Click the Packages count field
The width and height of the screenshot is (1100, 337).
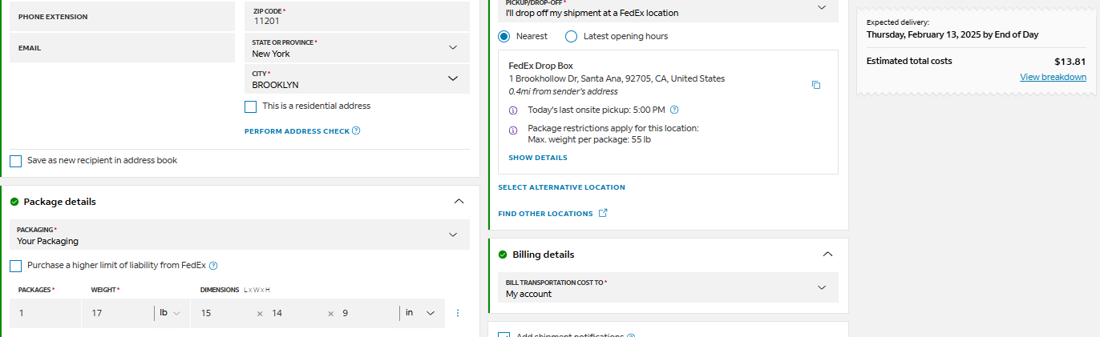click(x=45, y=313)
